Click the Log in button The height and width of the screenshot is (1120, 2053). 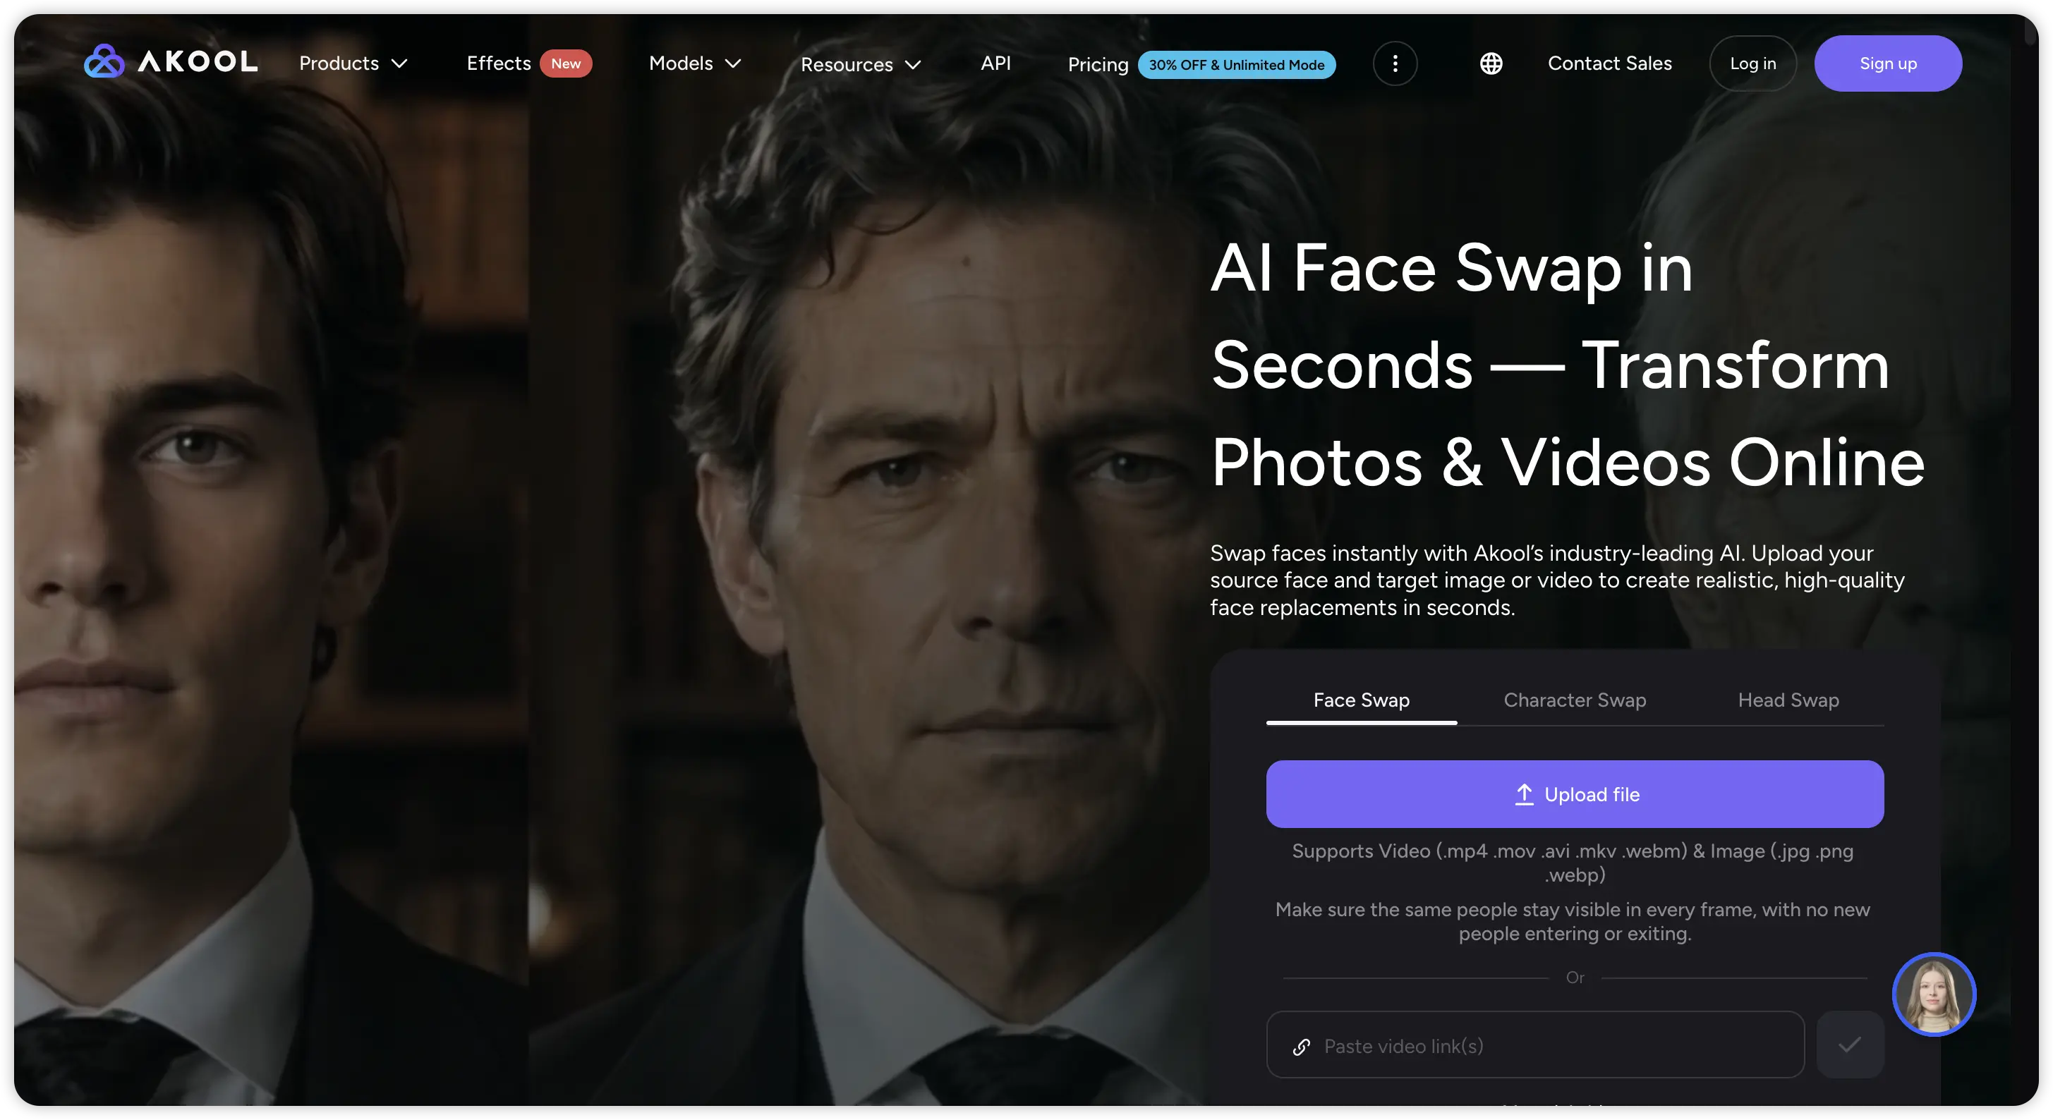click(x=1752, y=63)
